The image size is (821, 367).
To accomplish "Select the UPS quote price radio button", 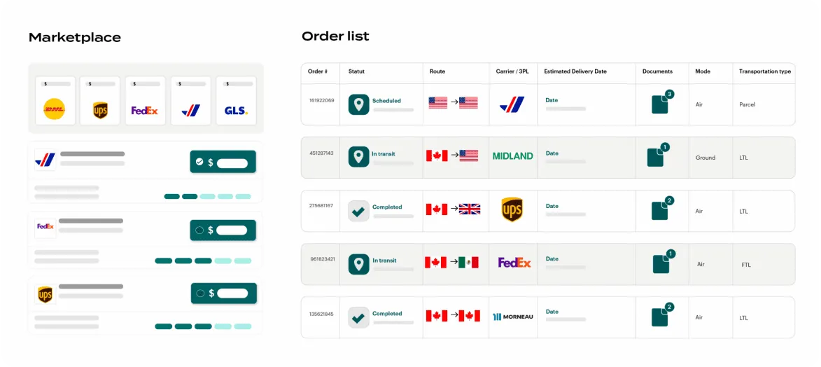I will 223,293.
